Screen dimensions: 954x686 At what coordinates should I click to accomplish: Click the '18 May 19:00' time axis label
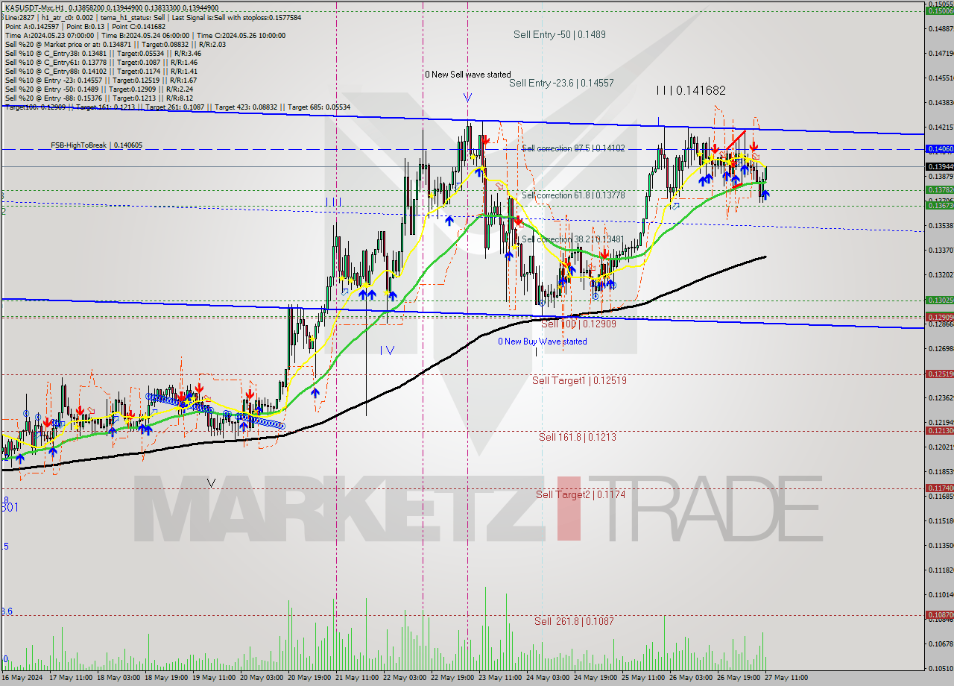coord(165,677)
